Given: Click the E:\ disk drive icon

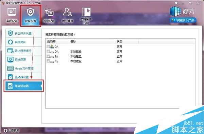Looking at the screenshot, I should [52, 57].
